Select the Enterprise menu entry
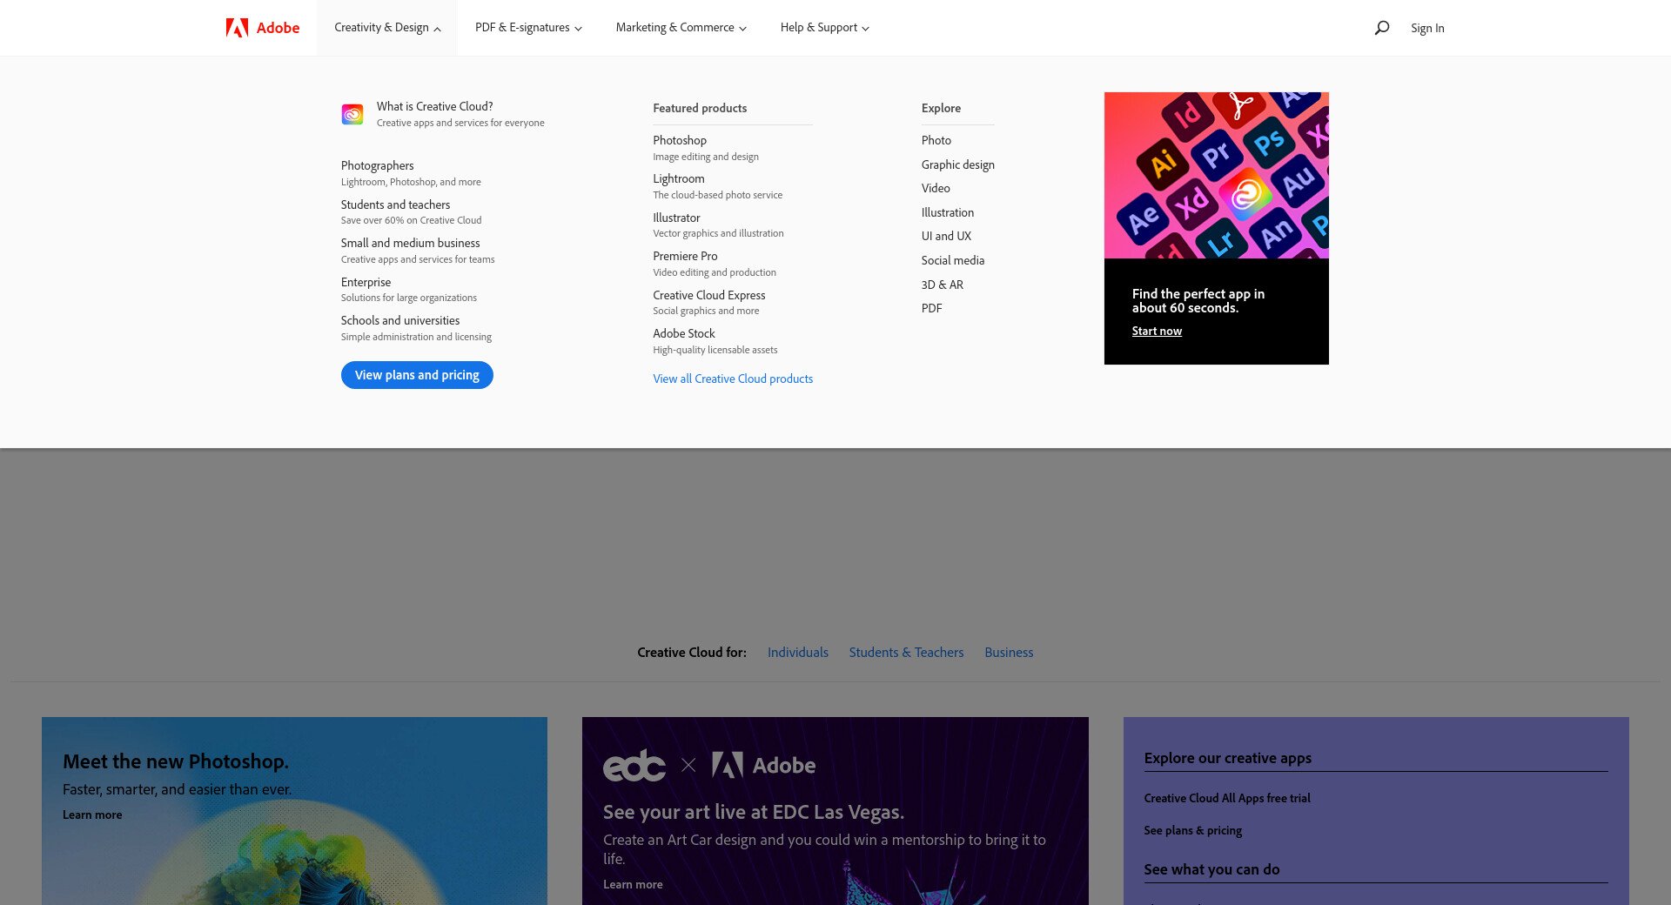This screenshot has height=905, width=1671. 366,282
